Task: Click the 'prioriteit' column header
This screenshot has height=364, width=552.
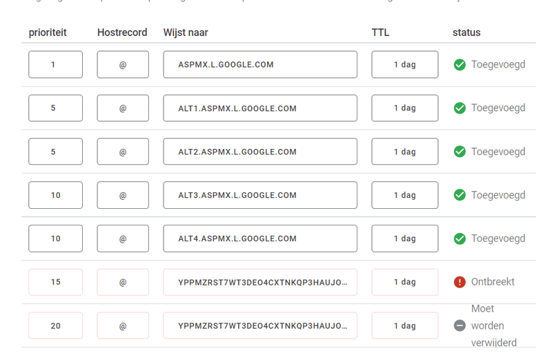Action: (48, 32)
